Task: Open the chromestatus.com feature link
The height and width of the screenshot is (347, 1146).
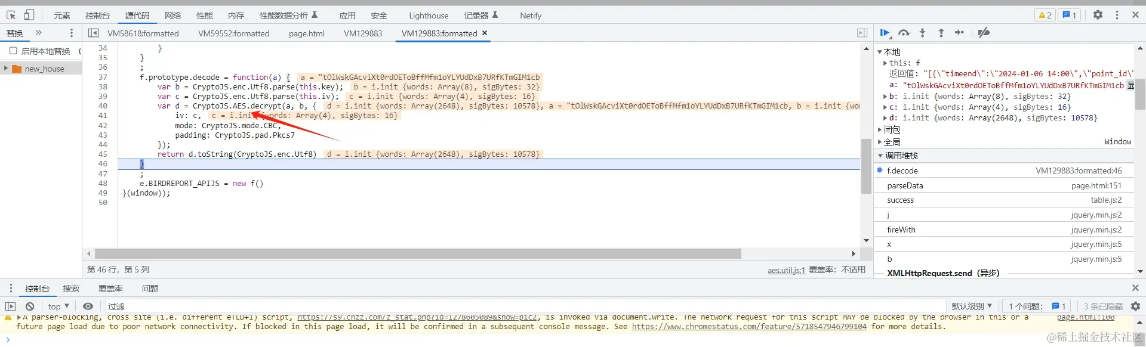Action: click(x=749, y=327)
